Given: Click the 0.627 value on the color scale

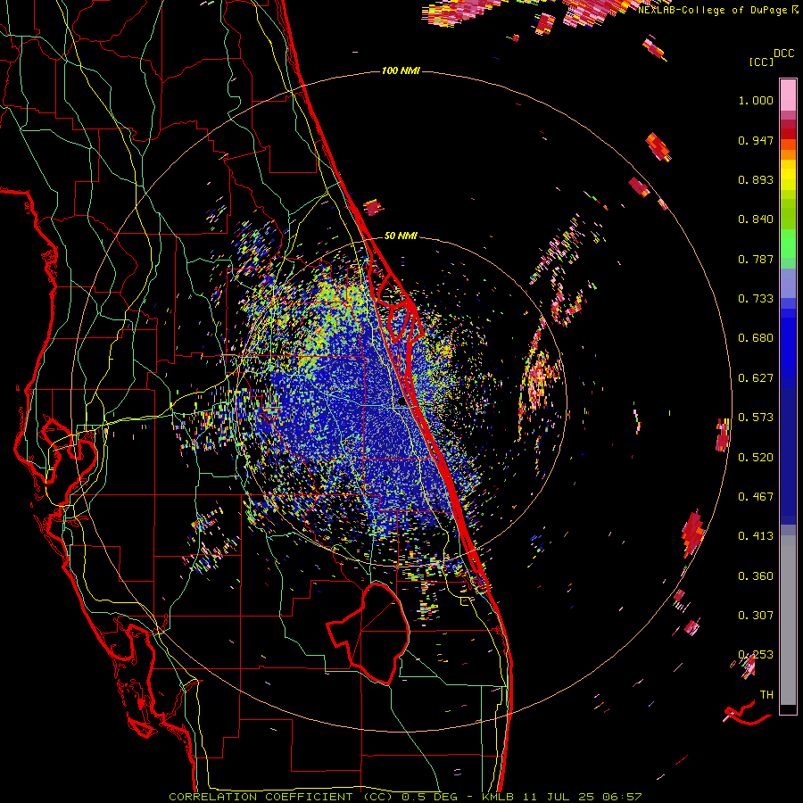Looking at the screenshot, I should (756, 378).
